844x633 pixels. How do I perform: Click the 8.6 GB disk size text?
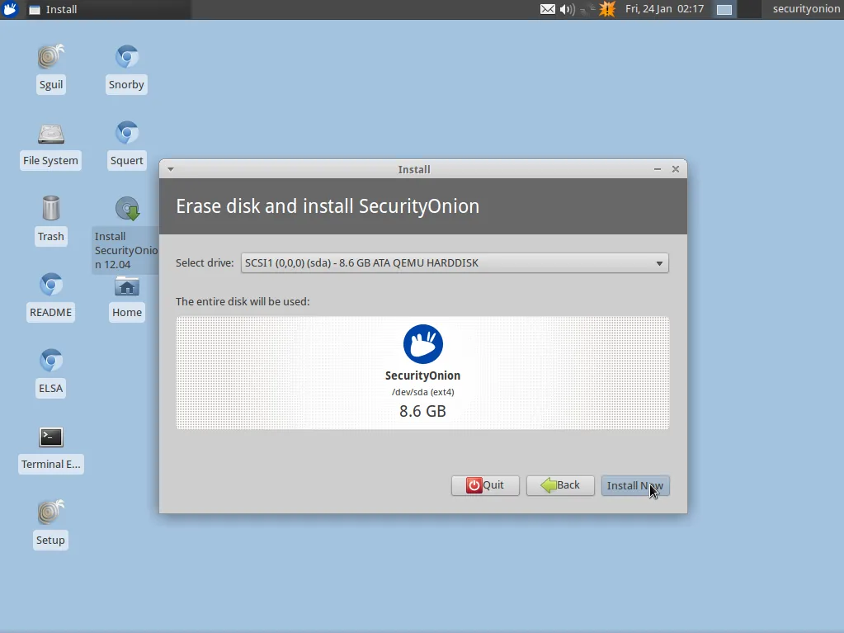coord(423,411)
